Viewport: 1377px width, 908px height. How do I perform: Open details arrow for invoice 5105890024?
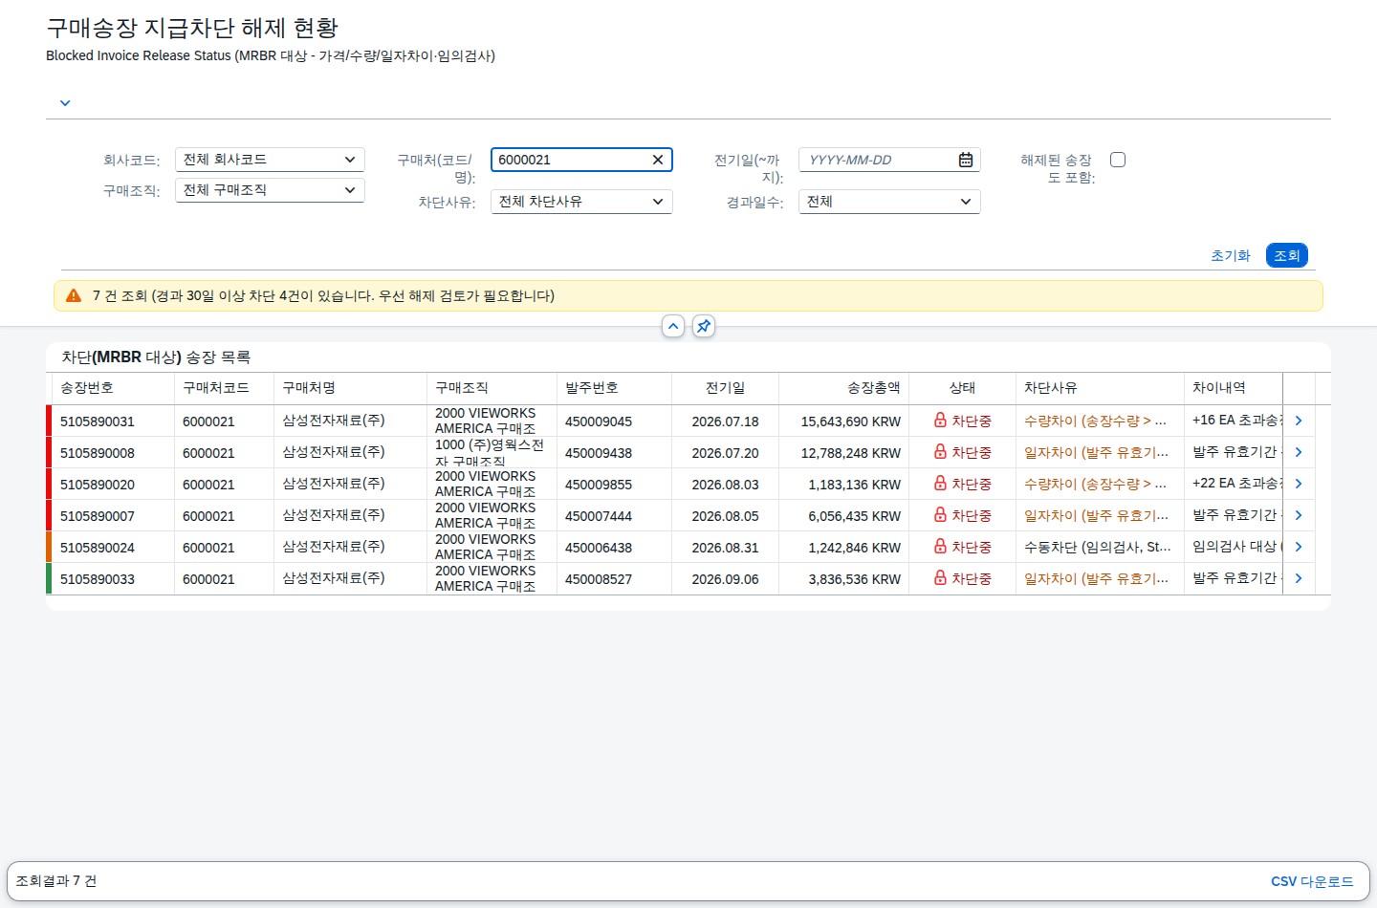coord(1299,547)
